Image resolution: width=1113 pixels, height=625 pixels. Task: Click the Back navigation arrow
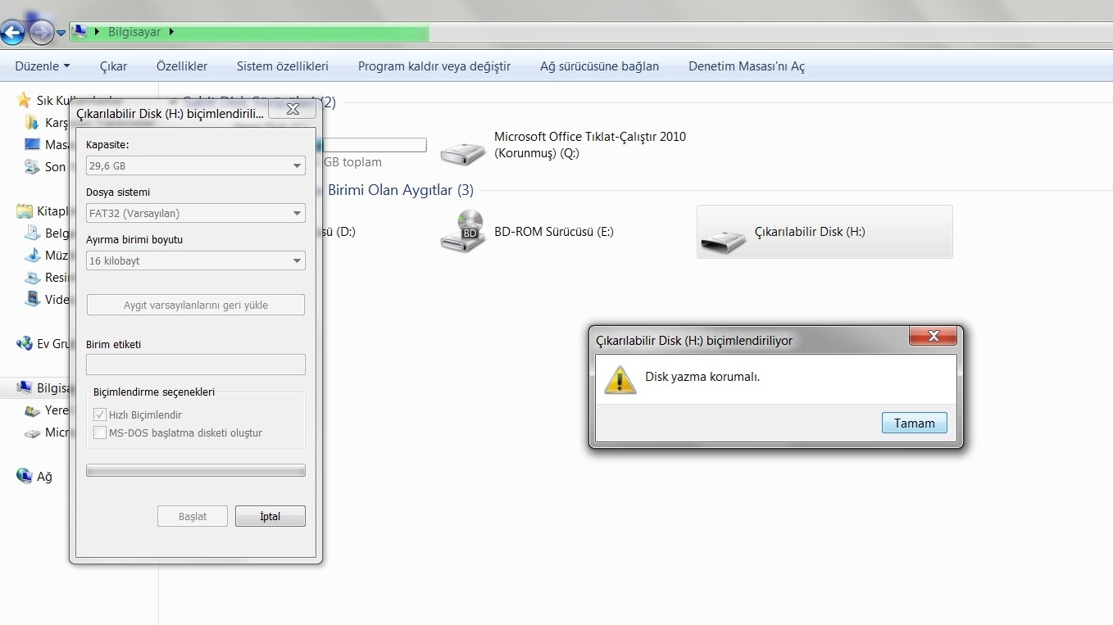pyautogui.click(x=12, y=33)
